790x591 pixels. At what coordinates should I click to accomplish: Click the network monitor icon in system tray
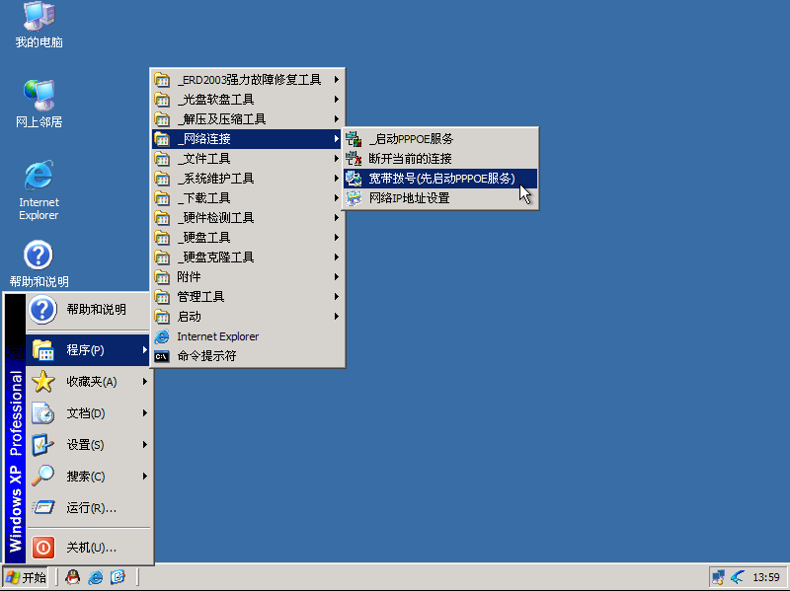click(x=719, y=577)
